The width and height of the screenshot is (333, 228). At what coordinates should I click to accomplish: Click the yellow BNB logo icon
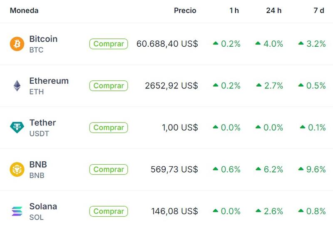[x=17, y=170]
